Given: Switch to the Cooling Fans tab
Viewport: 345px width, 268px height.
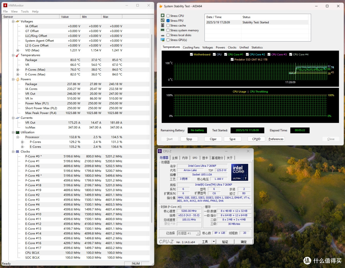Looking at the screenshot, I should tap(191, 47).
